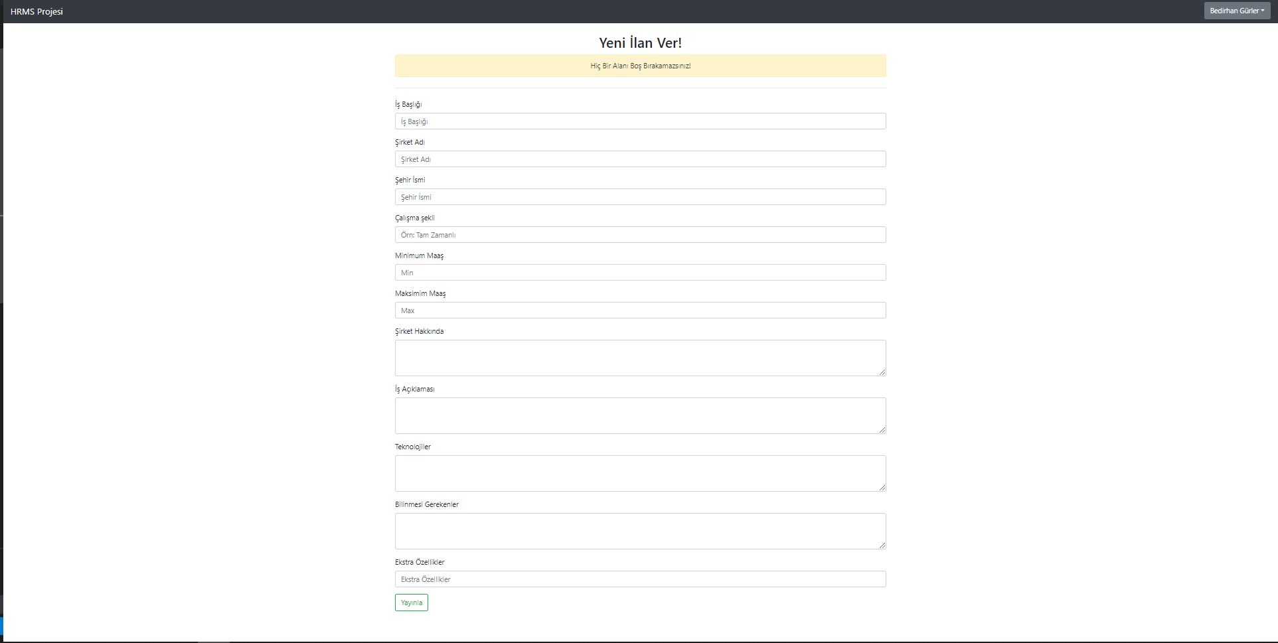Open the Bedirhan Gürler user menu

pyautogui.click(x=1236, y=10)
